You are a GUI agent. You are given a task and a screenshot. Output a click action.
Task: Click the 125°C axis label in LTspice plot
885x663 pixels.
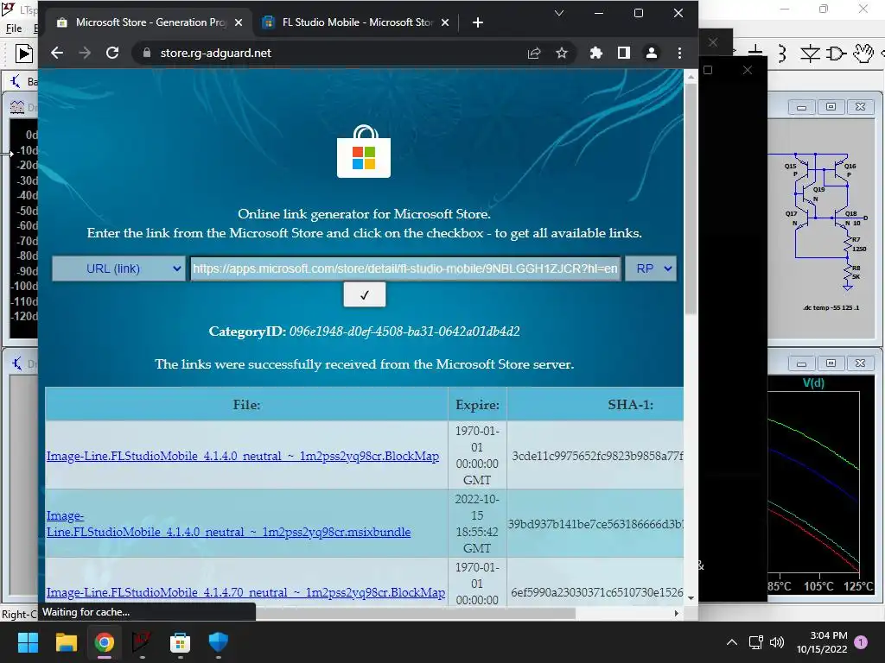(x=858, y=586)
